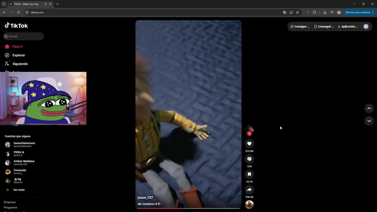The height and width of the screenshot is (212, 377).
Task: Click the Aplicación... download button
Action: (348, 26)
